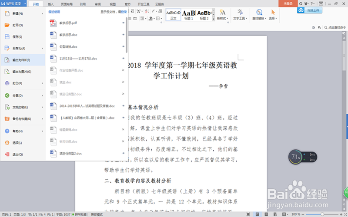The width and height of the screenshot is (348, 217).
Task: Open recent file 填空.doc
Action: click(x=87, y=82)
